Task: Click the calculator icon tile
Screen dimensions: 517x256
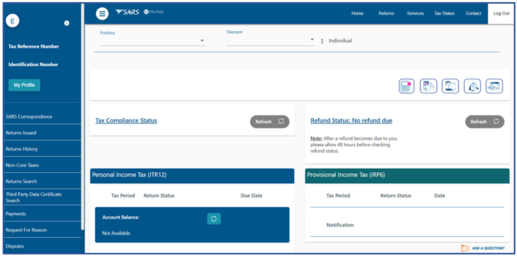Action: tap(406, 86)
